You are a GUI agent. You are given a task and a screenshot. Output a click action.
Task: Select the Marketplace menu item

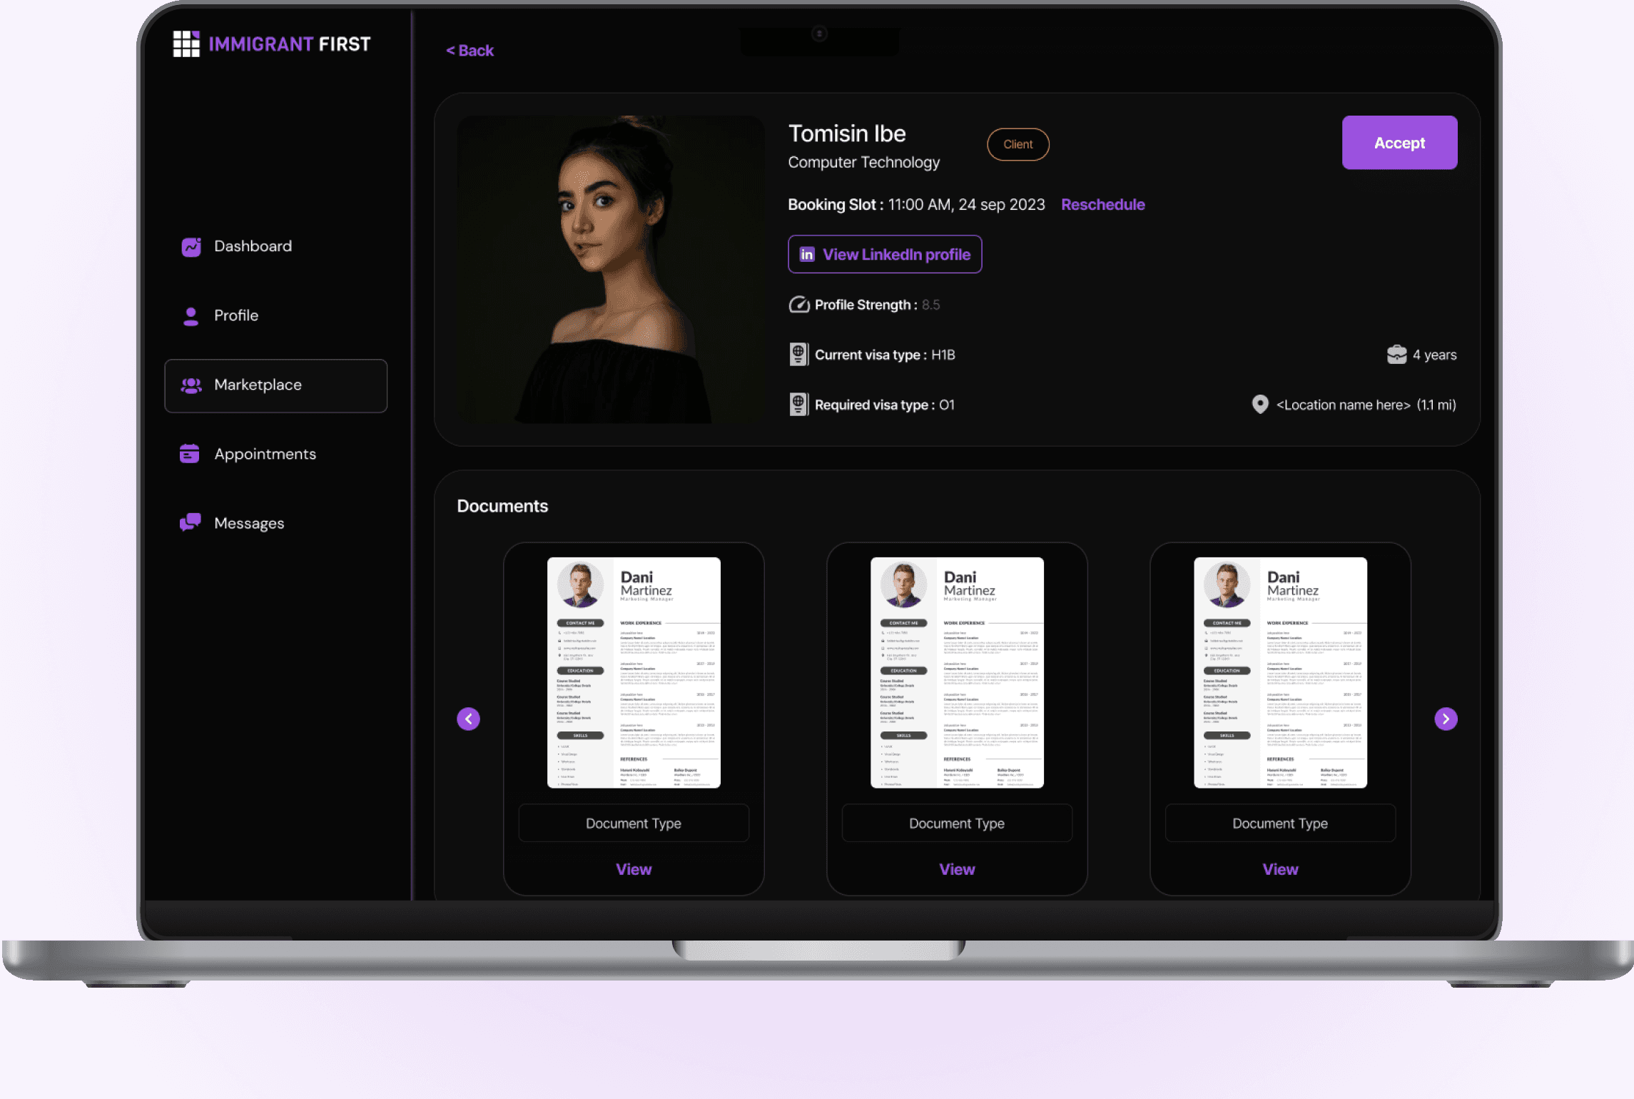tap(275, 386)
